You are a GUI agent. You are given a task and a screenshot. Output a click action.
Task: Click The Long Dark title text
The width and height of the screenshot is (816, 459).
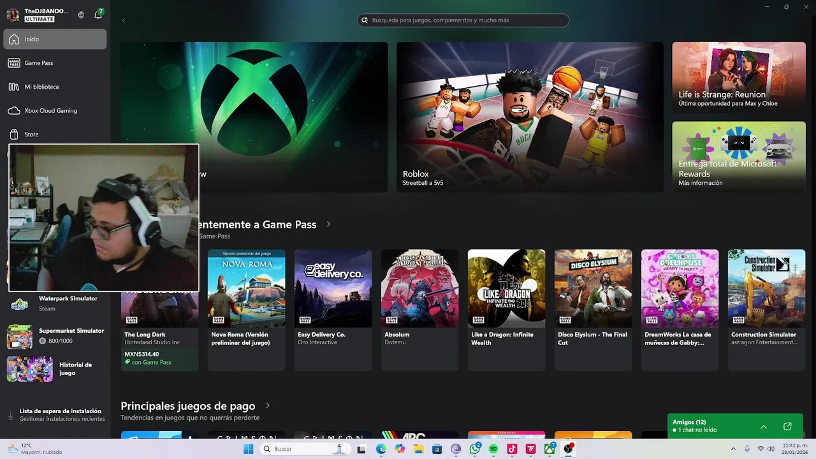click(145, 335)
